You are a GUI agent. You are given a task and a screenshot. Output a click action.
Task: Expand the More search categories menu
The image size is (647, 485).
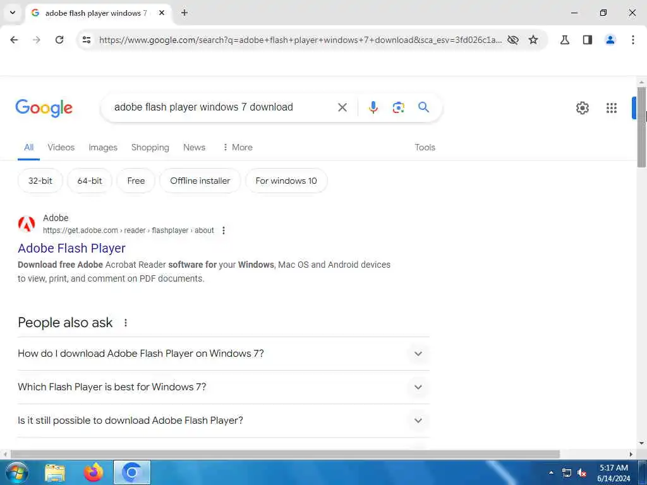pyautogui.click(x=238, y=147)
